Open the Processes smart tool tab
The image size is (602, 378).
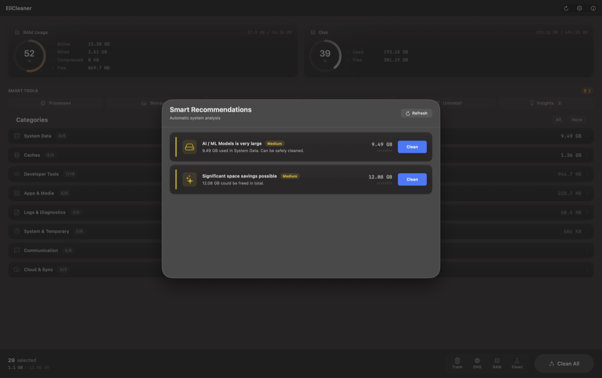tap(56, 103)
